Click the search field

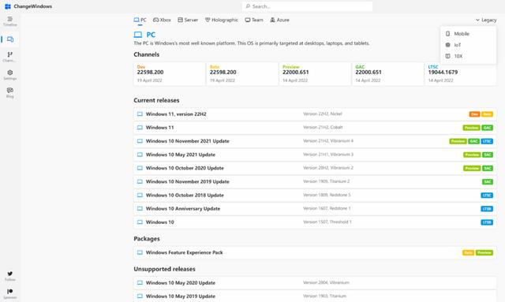click(x=307, y=6)
